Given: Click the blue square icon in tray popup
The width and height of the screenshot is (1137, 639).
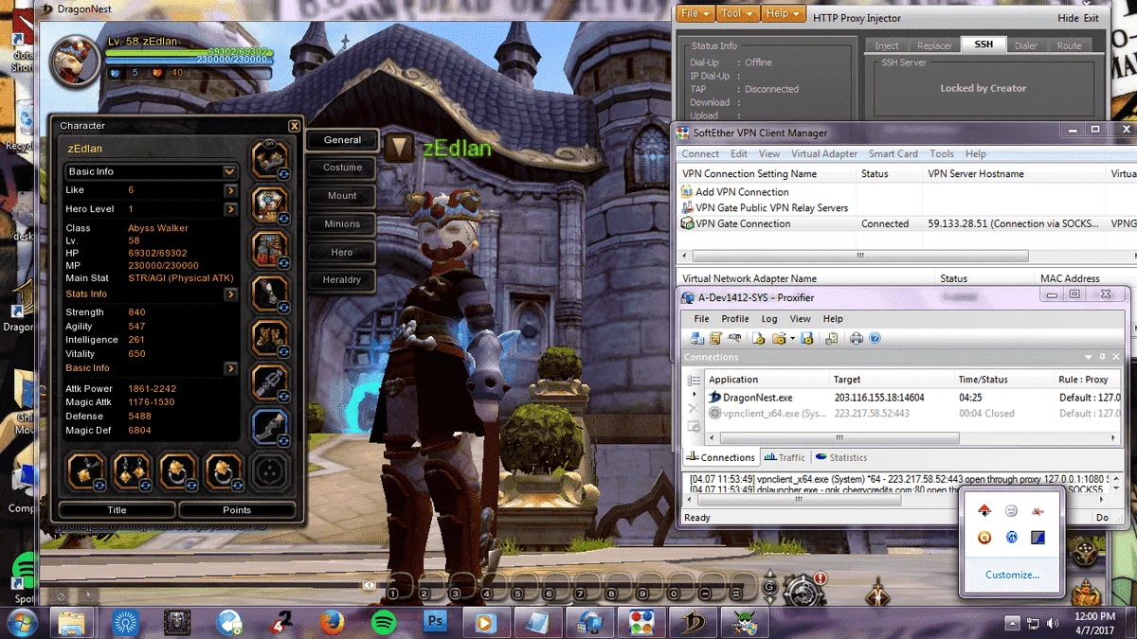Looking at the screenshot, I should point(1038,538).
